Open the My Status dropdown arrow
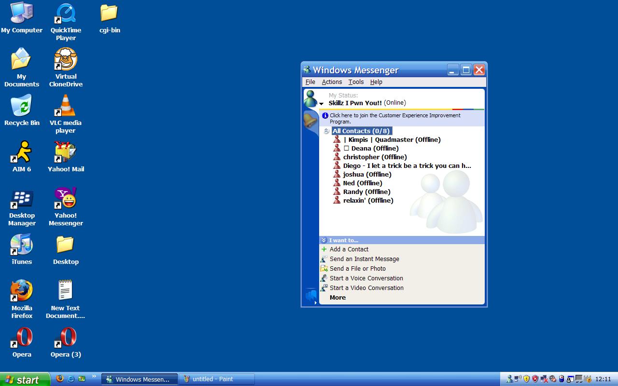The image size is (618, 386). [322, 104]
